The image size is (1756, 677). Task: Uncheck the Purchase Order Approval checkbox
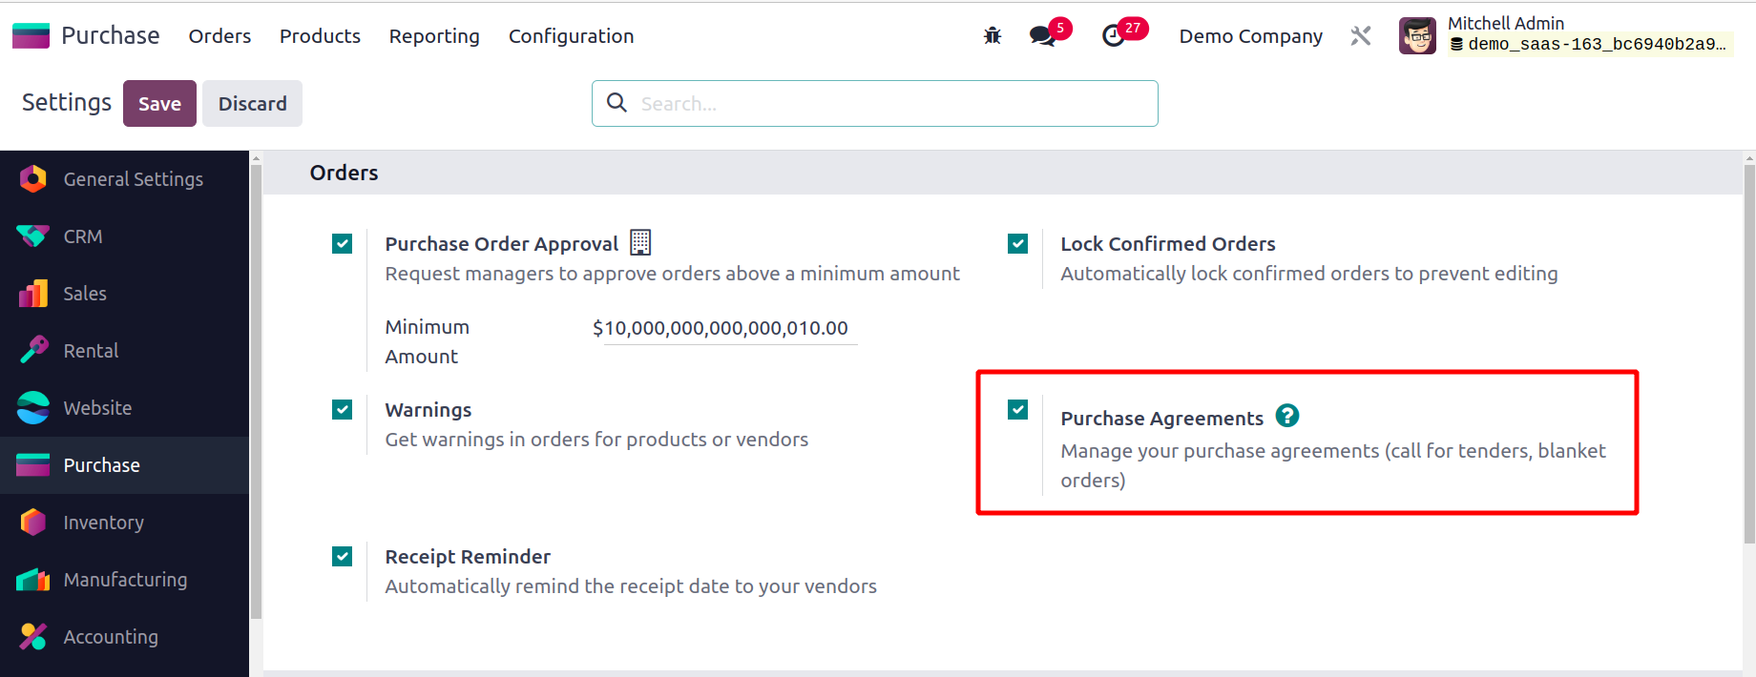343,244
